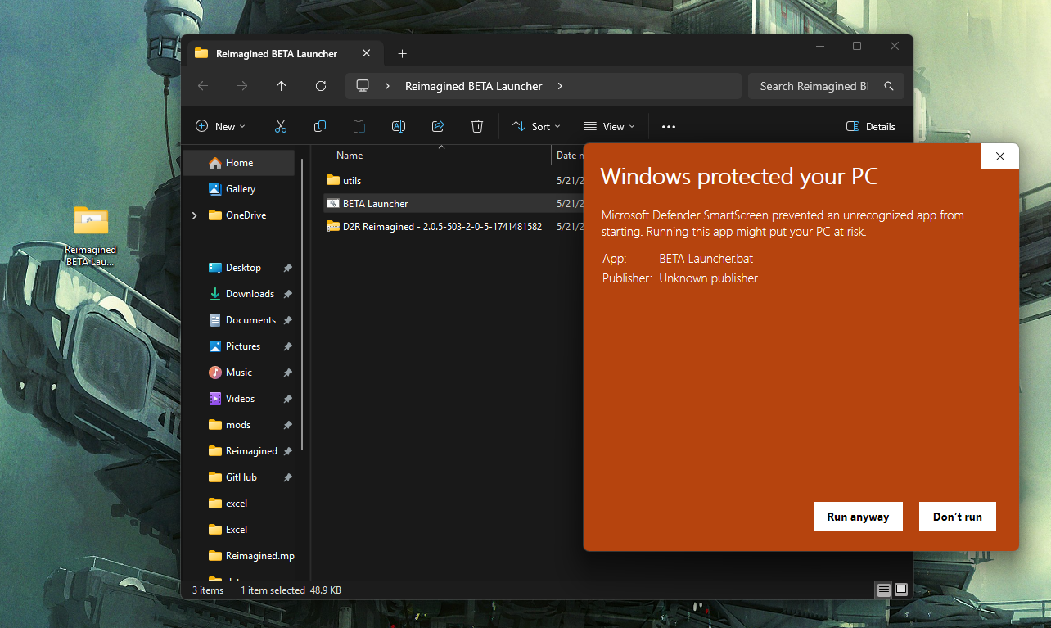The width and height of the screenshot is (1051, 628).
Task: Open Home in navigation pane
Action: coord(238,163)
